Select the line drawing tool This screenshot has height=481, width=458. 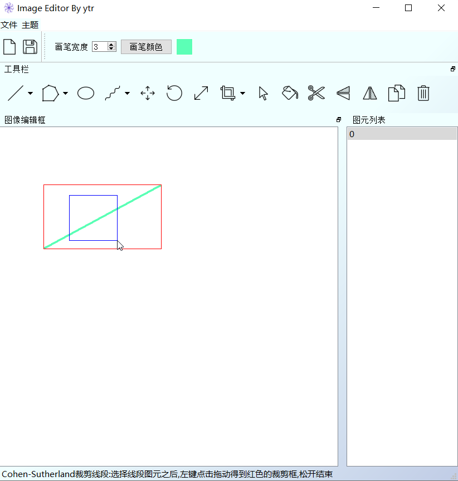tap(16, 93)
